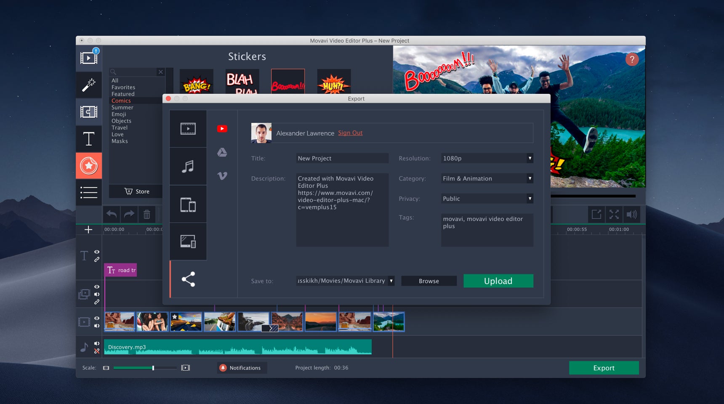Click the Delete trash icon

click(147, 215)
